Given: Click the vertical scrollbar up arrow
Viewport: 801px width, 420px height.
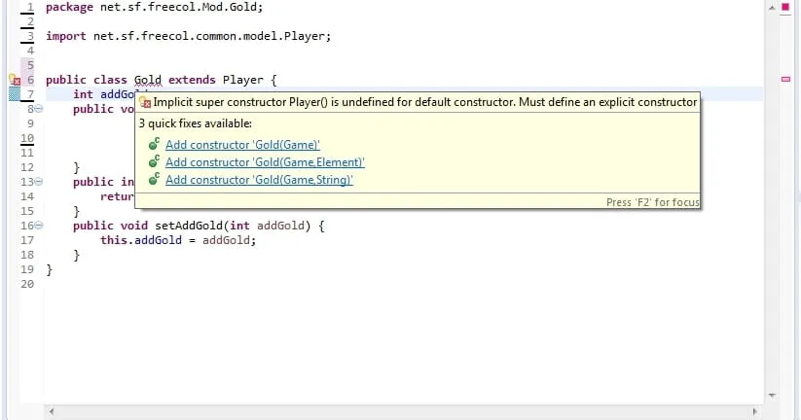Looking at the screenshot, I should click(x=772, y=8).
